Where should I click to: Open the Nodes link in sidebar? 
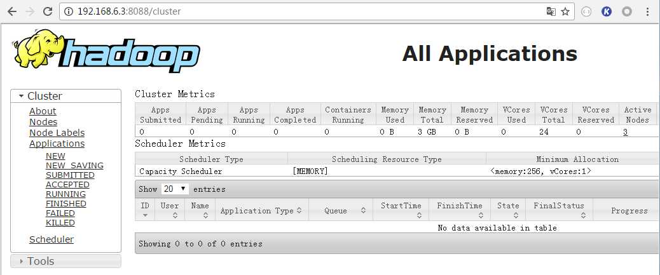[43, 122]
